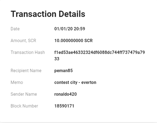Click the hash continuation "33"

coord(57,59)
